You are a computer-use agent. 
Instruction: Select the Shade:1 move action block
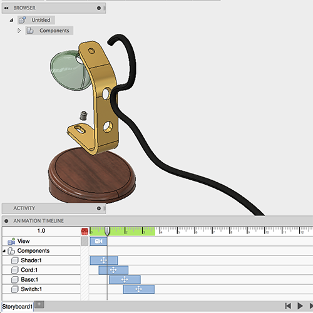[104, 260]
